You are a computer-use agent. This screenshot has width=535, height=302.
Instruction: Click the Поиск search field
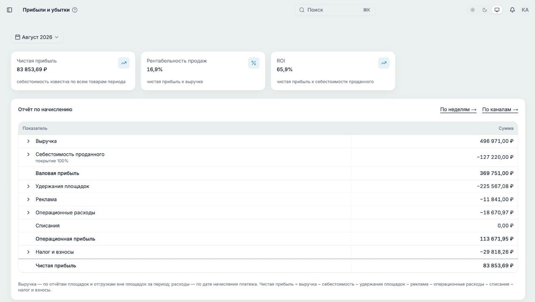(335, 10)
